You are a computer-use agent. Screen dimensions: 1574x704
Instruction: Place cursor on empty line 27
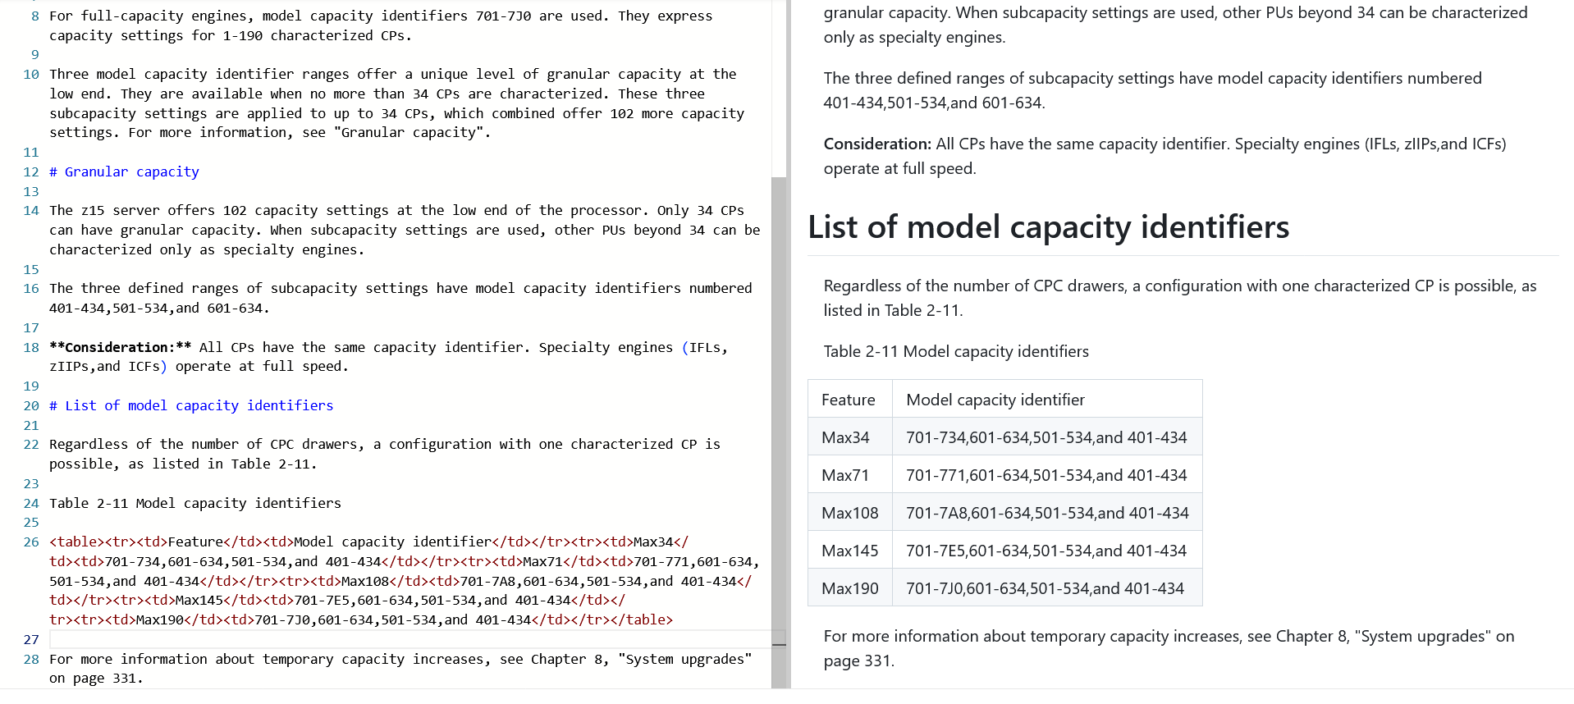click(x=328, y=639)
